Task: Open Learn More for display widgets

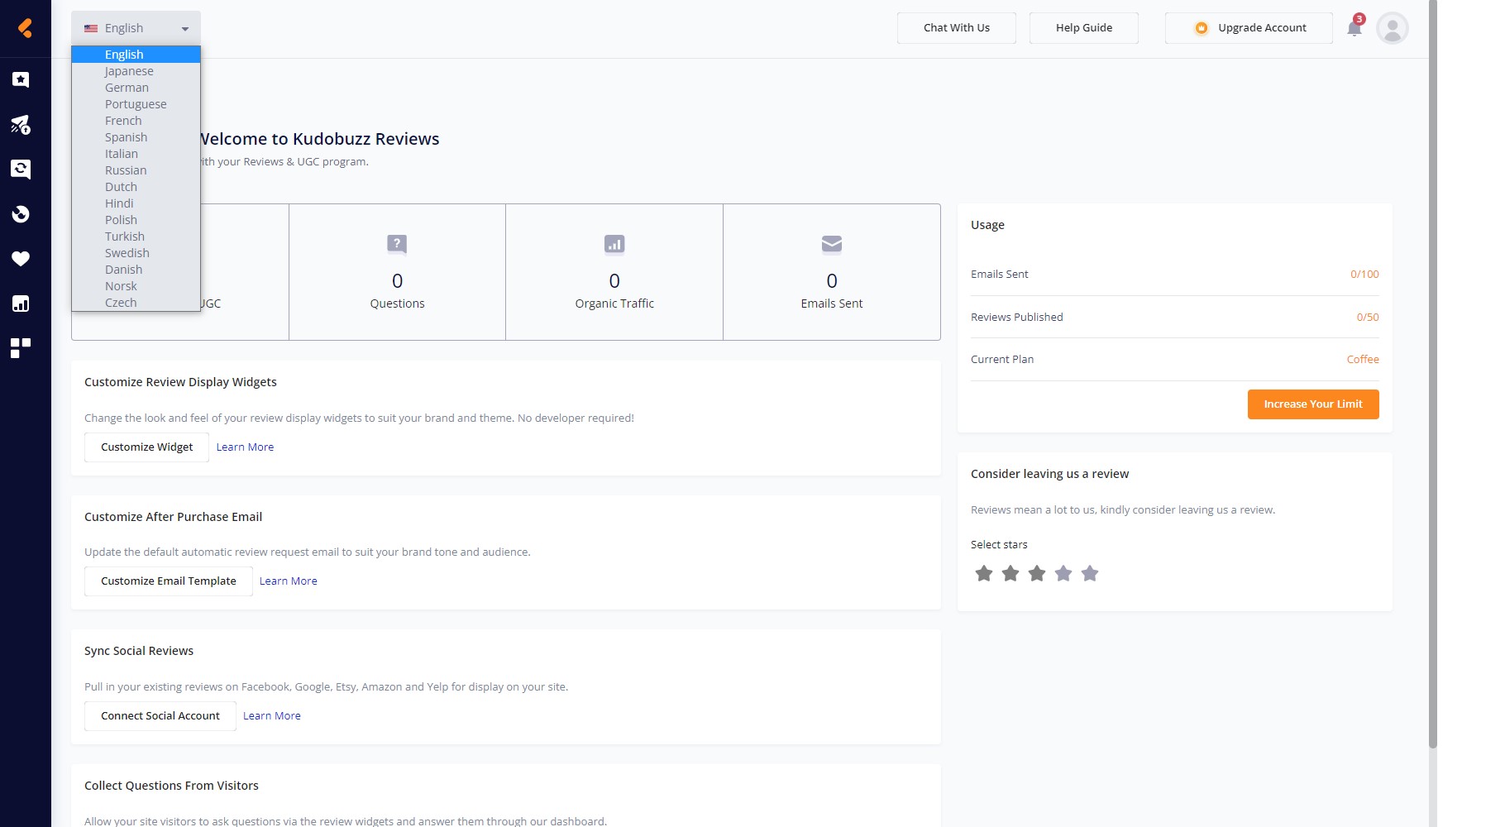Action: 245,447
